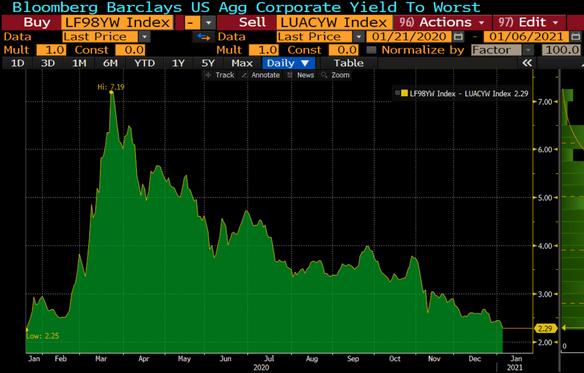Click the Sell Const 0.0 field

[344, 50]
